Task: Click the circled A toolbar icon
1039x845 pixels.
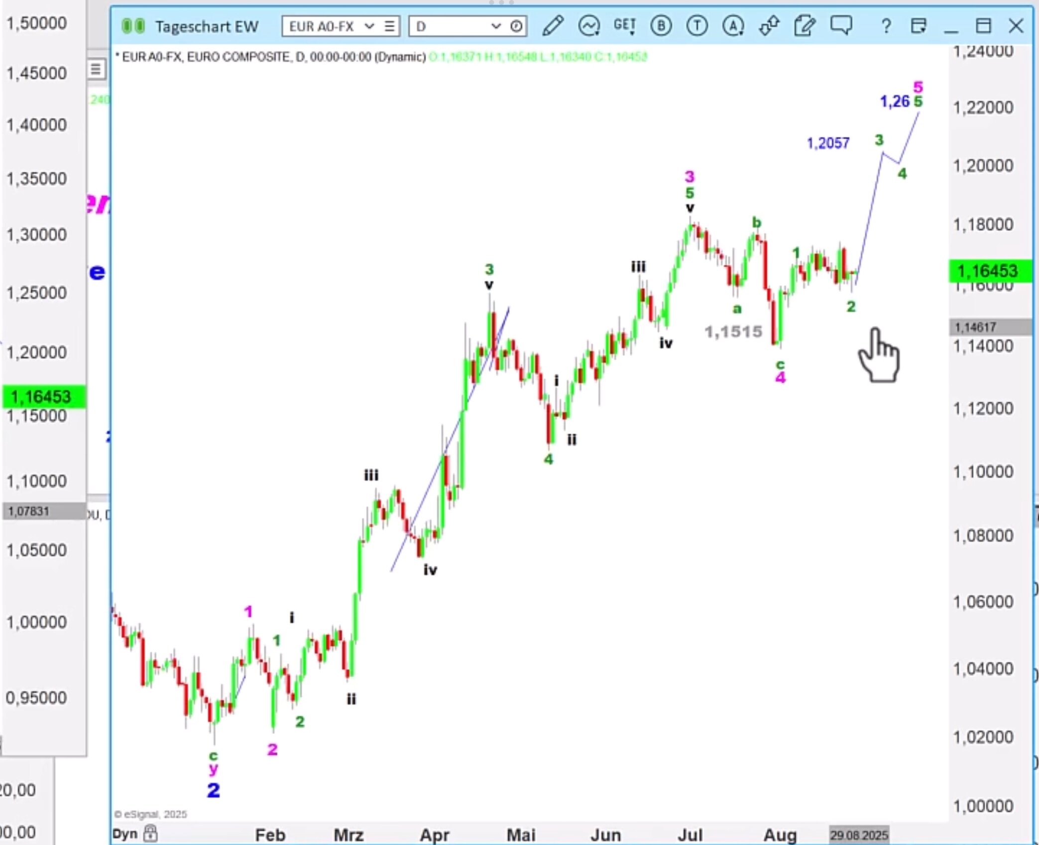Action: pos(733,26)
